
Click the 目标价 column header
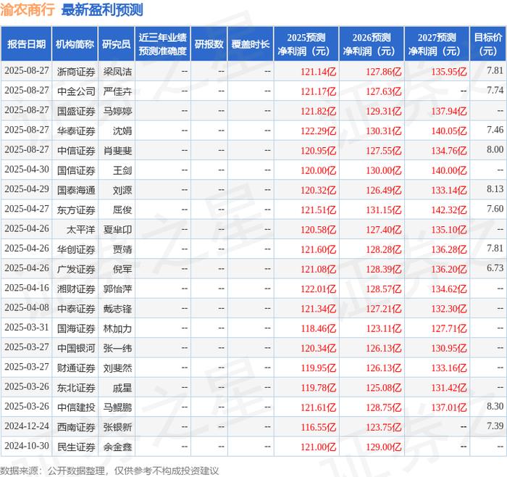point(488,44)
